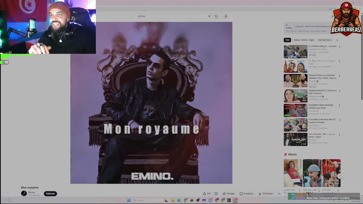
Task: Open the 'Dricus Du Plessis vs Khamzat Chimaev' thumbnail
Action: point(296,81)
